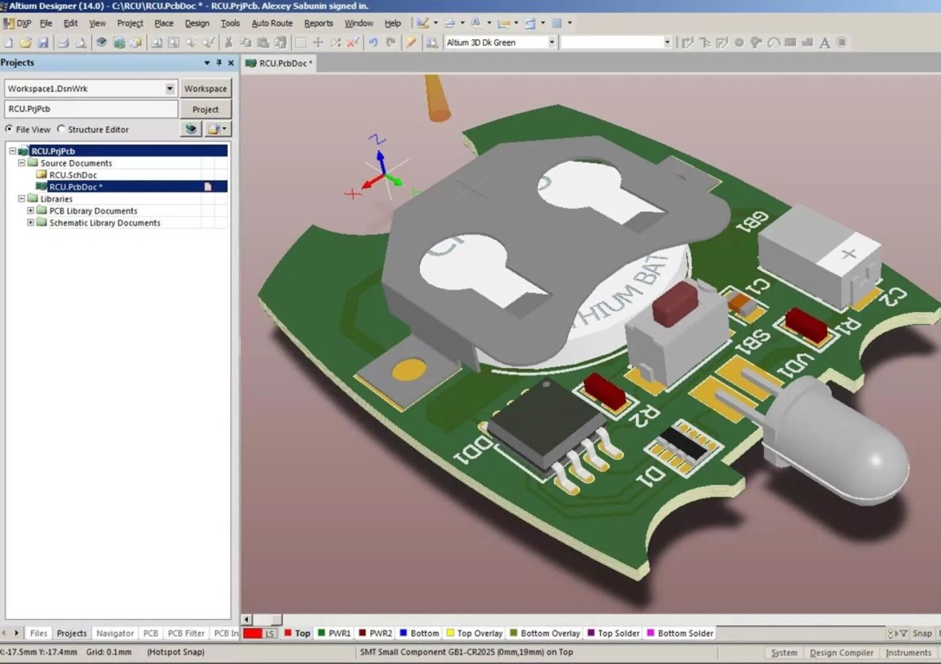
Task: Collapse the Source Documents folder
Action: coord(21,163)
